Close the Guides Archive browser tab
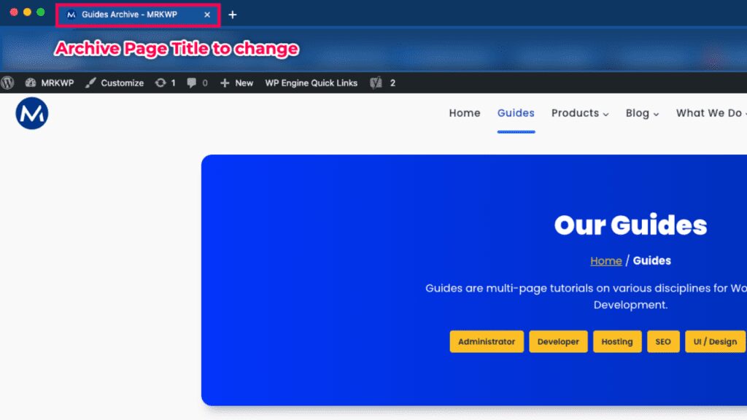The image size is (747, 420). tap(207, 15)
